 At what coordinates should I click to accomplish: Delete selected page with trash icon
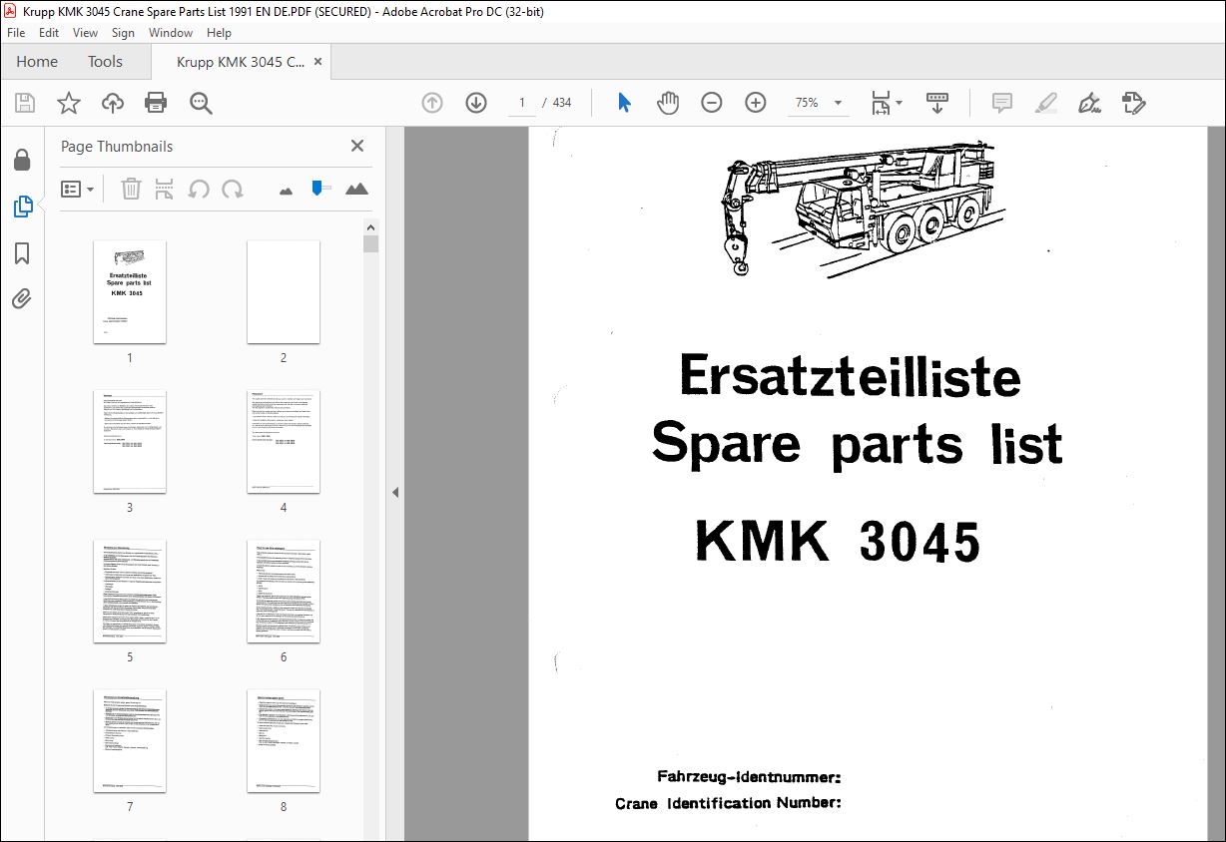[x=131, y=189]
